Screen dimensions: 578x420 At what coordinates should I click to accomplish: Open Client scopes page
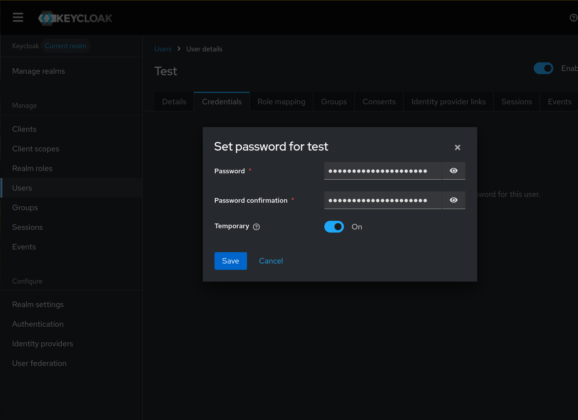[71, 149]
